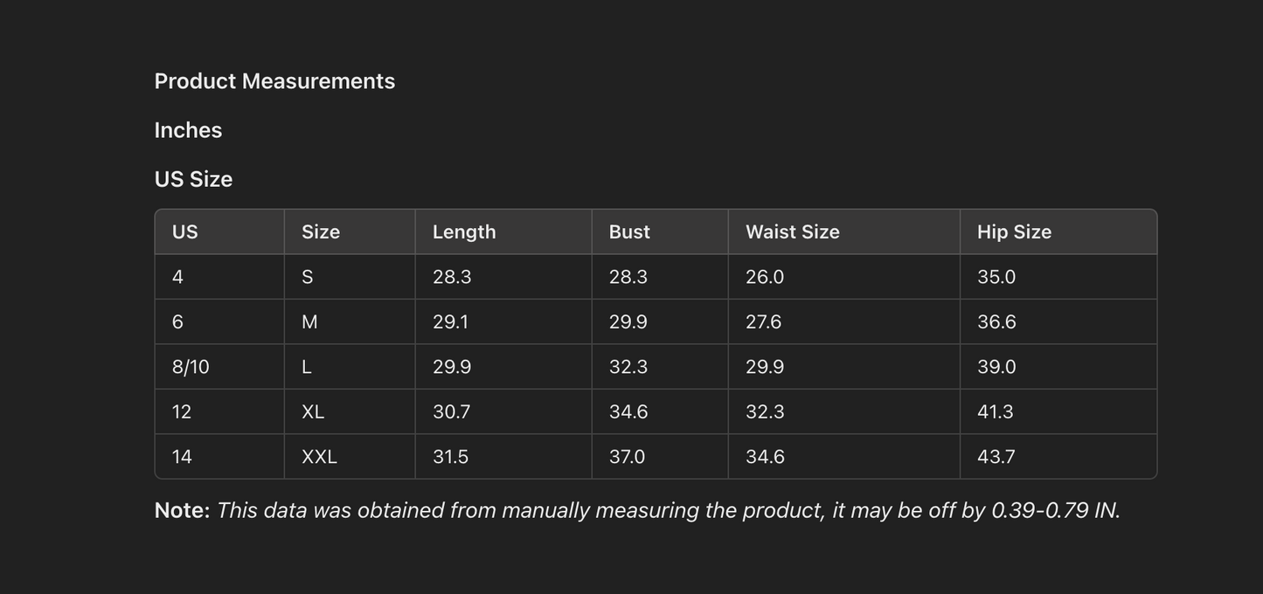Click the US size 4 cell

(178, 278)
